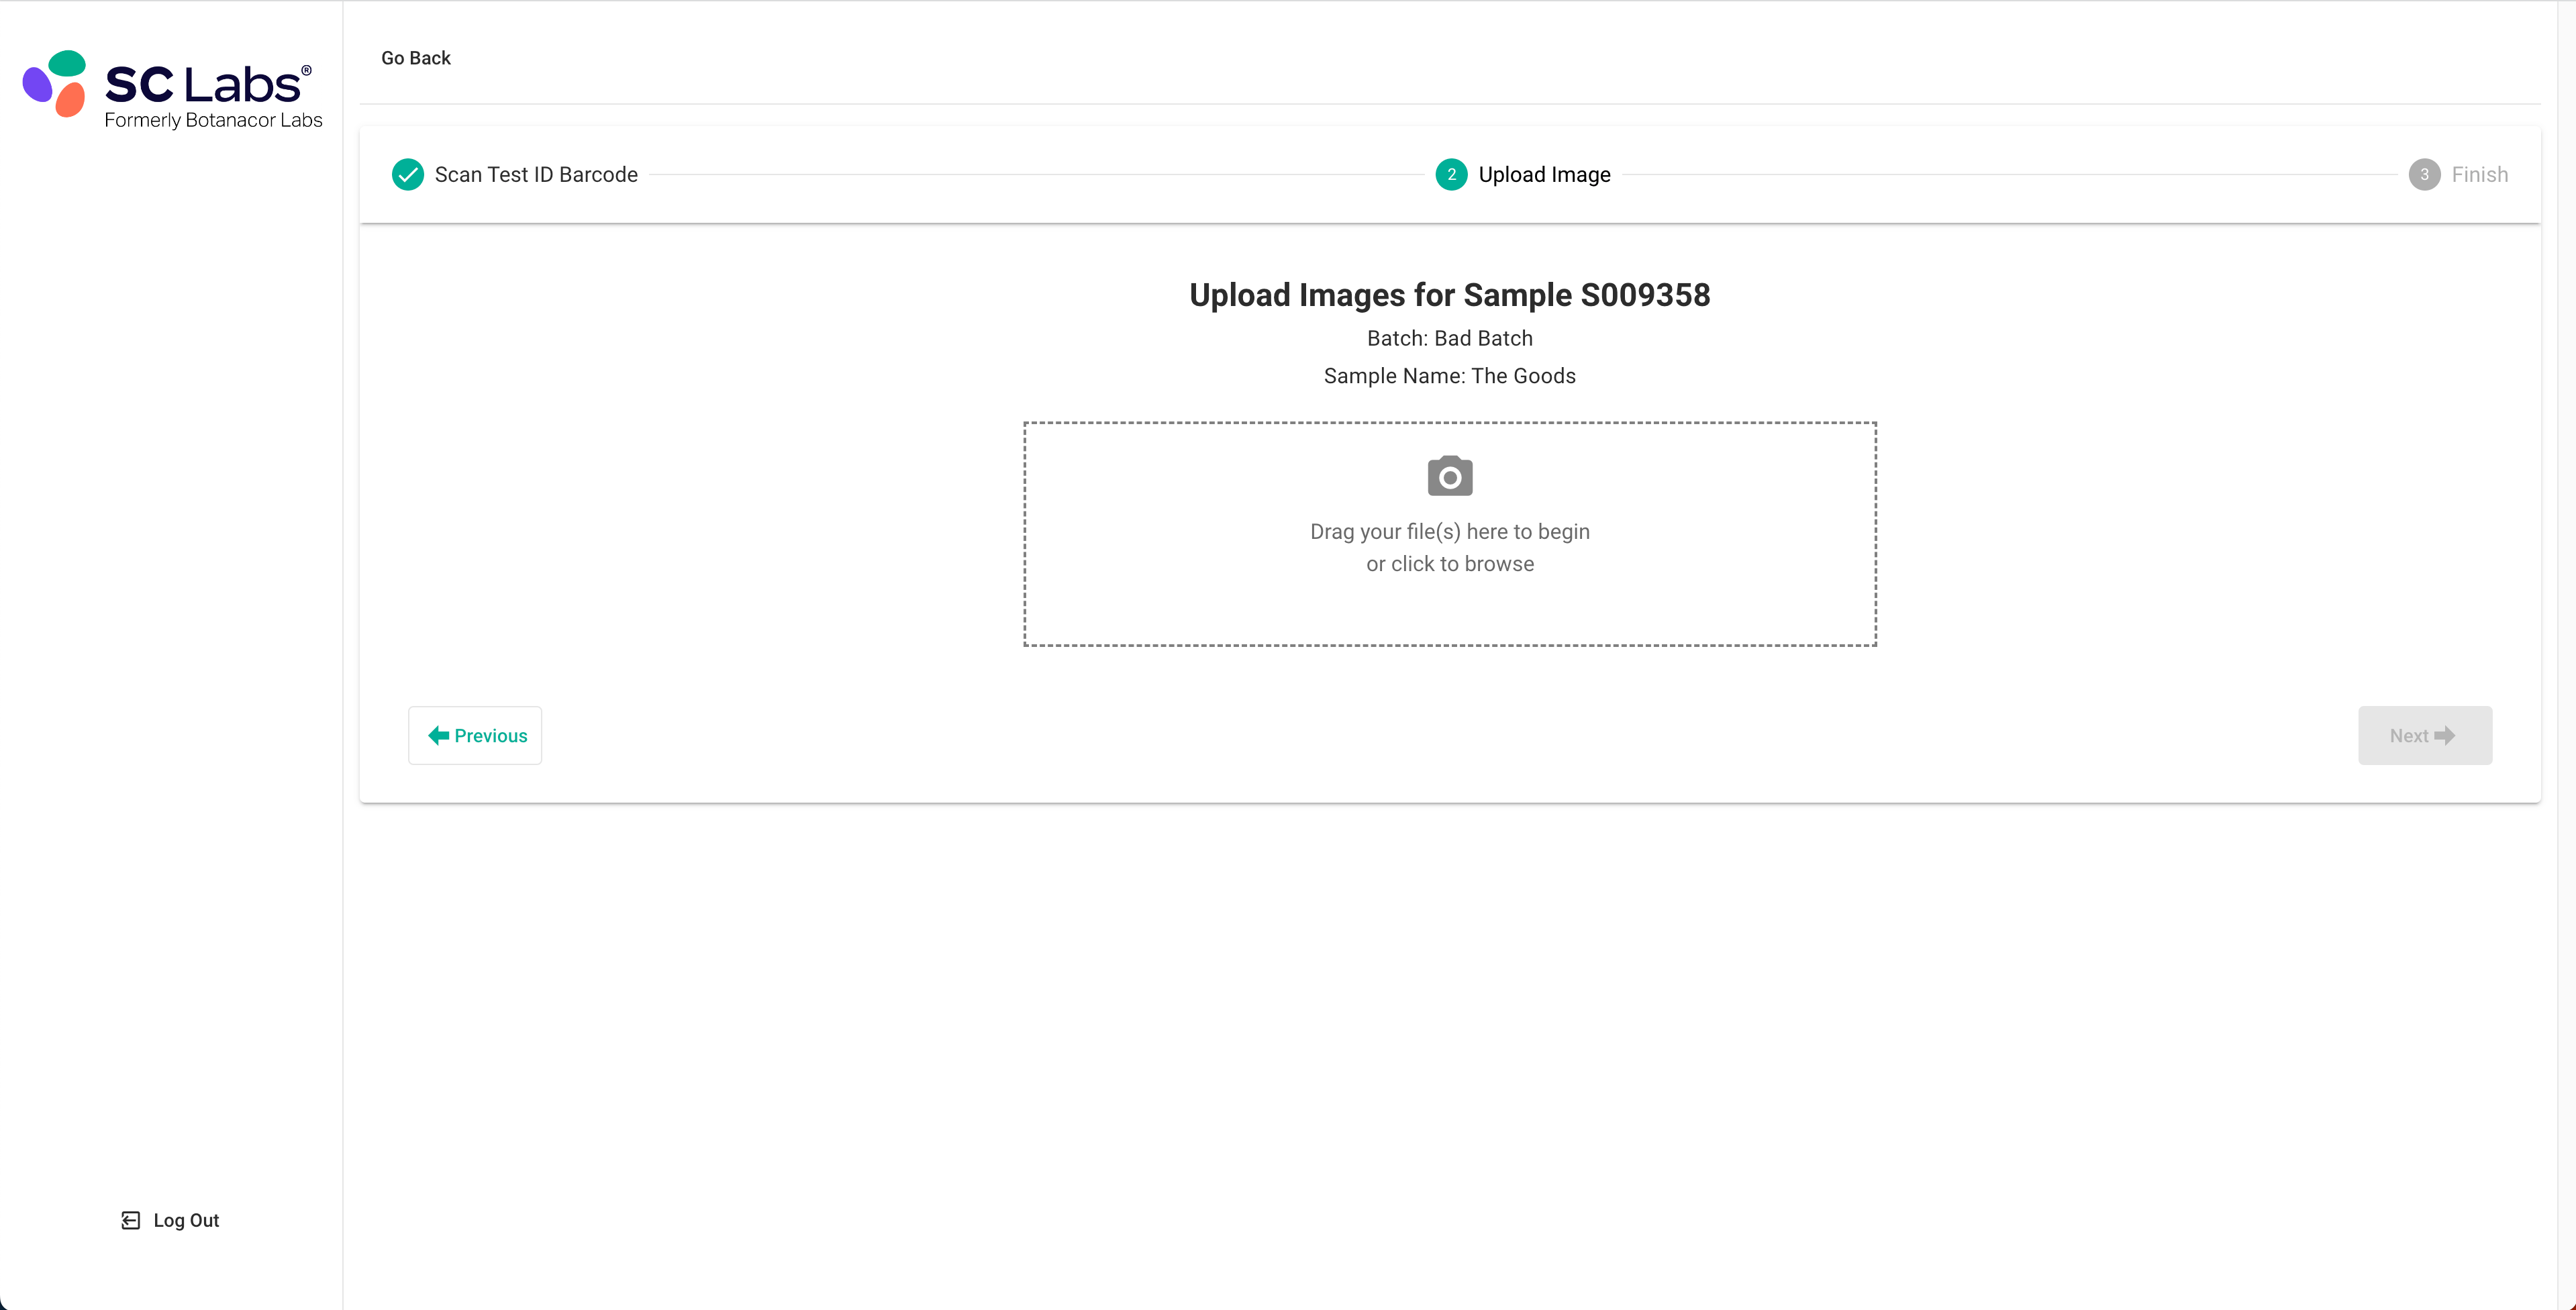
Task: Click the step 2 circle icon
Action: tap(1451, 175)
